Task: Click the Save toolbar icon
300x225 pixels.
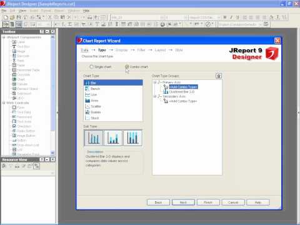Action: point(19,17)
